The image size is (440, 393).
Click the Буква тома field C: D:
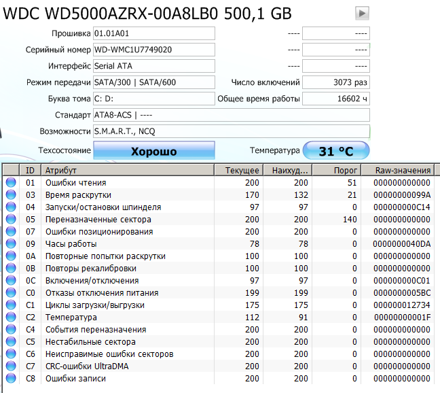pos(154,99)
